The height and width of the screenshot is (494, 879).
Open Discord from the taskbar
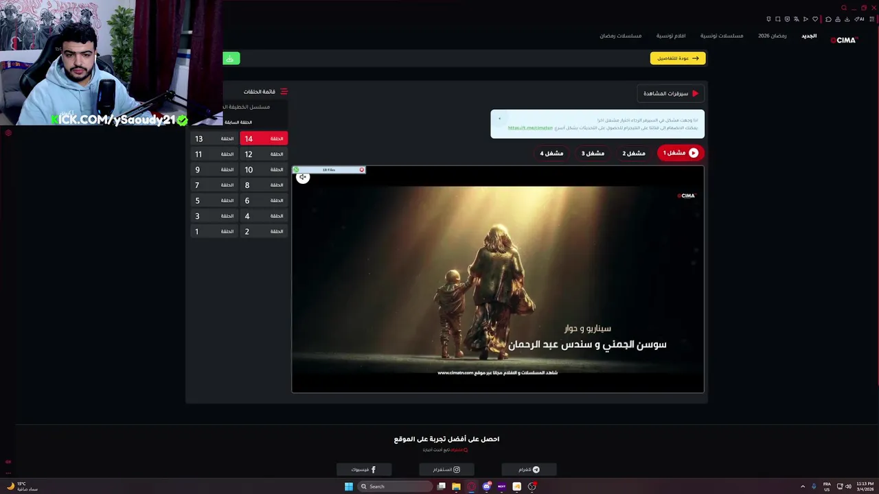pos(486,486)
